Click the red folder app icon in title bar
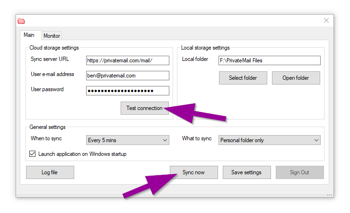Screen dimensions: 350x213 pos(21,21)
